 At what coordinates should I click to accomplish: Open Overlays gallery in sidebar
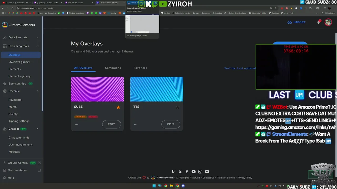[19, 62]
